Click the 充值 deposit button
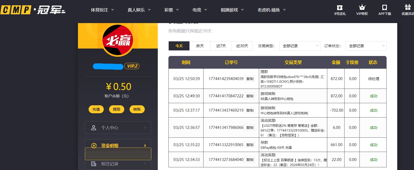414x170 pixels. click(96, 109)
